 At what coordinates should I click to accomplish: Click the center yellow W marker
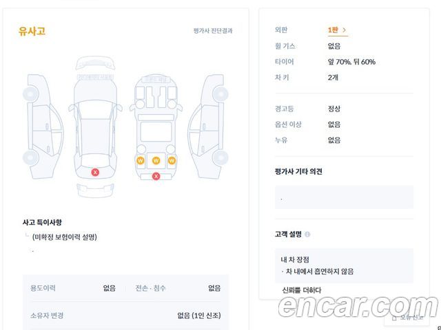pos(156,161)
